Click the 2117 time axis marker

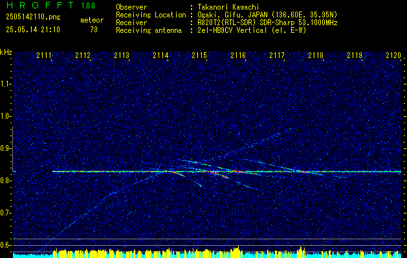click(277, 55)
